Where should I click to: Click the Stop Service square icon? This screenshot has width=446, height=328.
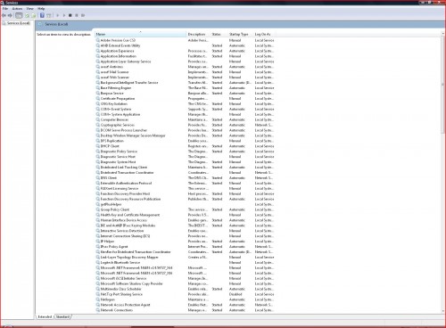[70, 15]
